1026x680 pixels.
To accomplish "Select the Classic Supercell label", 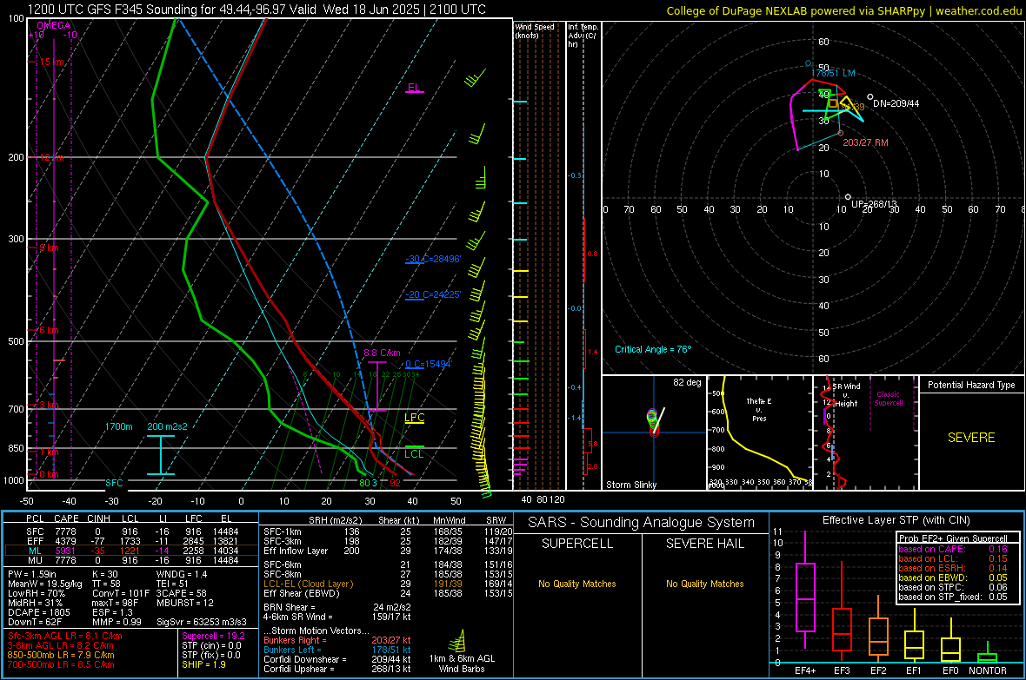I will tap(888, 399).
